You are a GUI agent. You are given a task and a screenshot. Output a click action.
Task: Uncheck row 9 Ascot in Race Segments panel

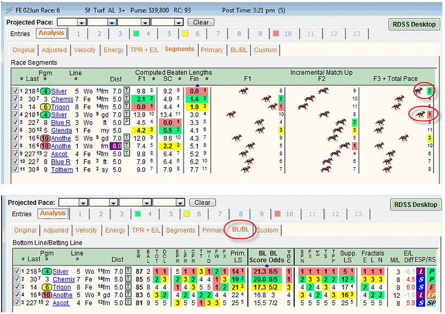[15, 154]
